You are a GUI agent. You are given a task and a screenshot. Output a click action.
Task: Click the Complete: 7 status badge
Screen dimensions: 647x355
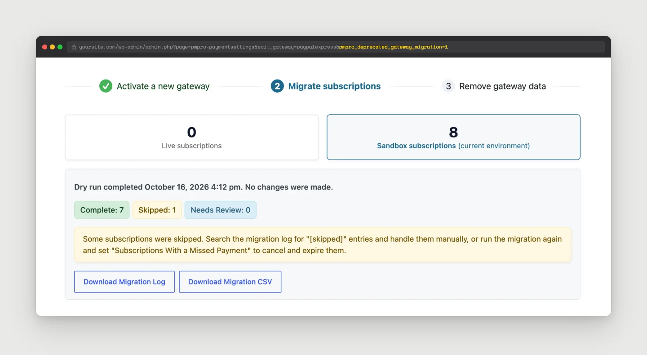102,210
